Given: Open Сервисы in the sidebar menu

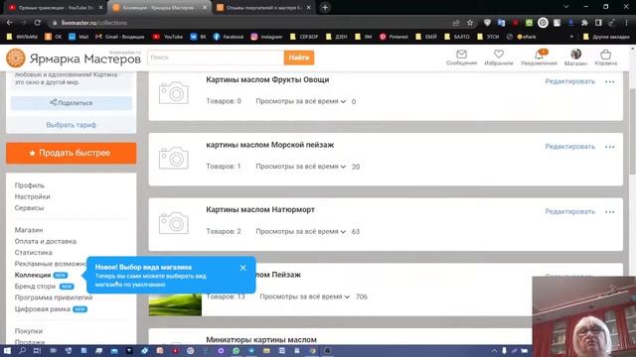Looking at the screenshot, I should pyautogui.click(x=29, y=208).
